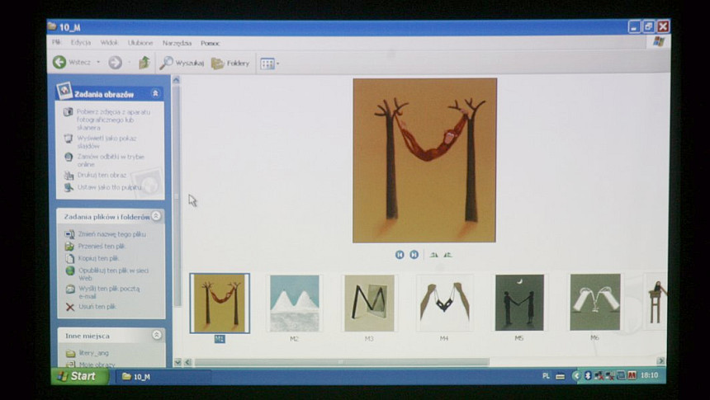
Task: Collapse the Zadania plików i folderów panel
Action: coord(156,216)
